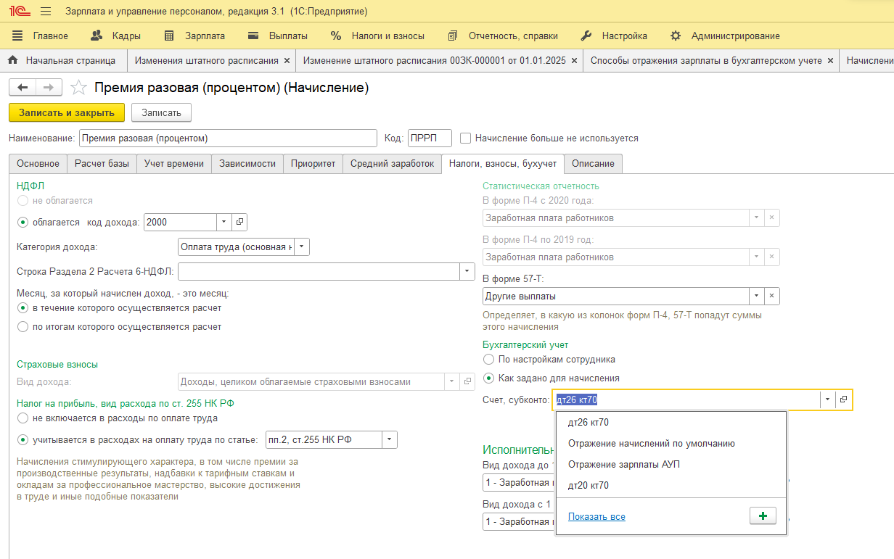The width and height of the screenshot is (894, 559).
Task: Open the hamburger main menu icon
Action: (x=46, y=12)
